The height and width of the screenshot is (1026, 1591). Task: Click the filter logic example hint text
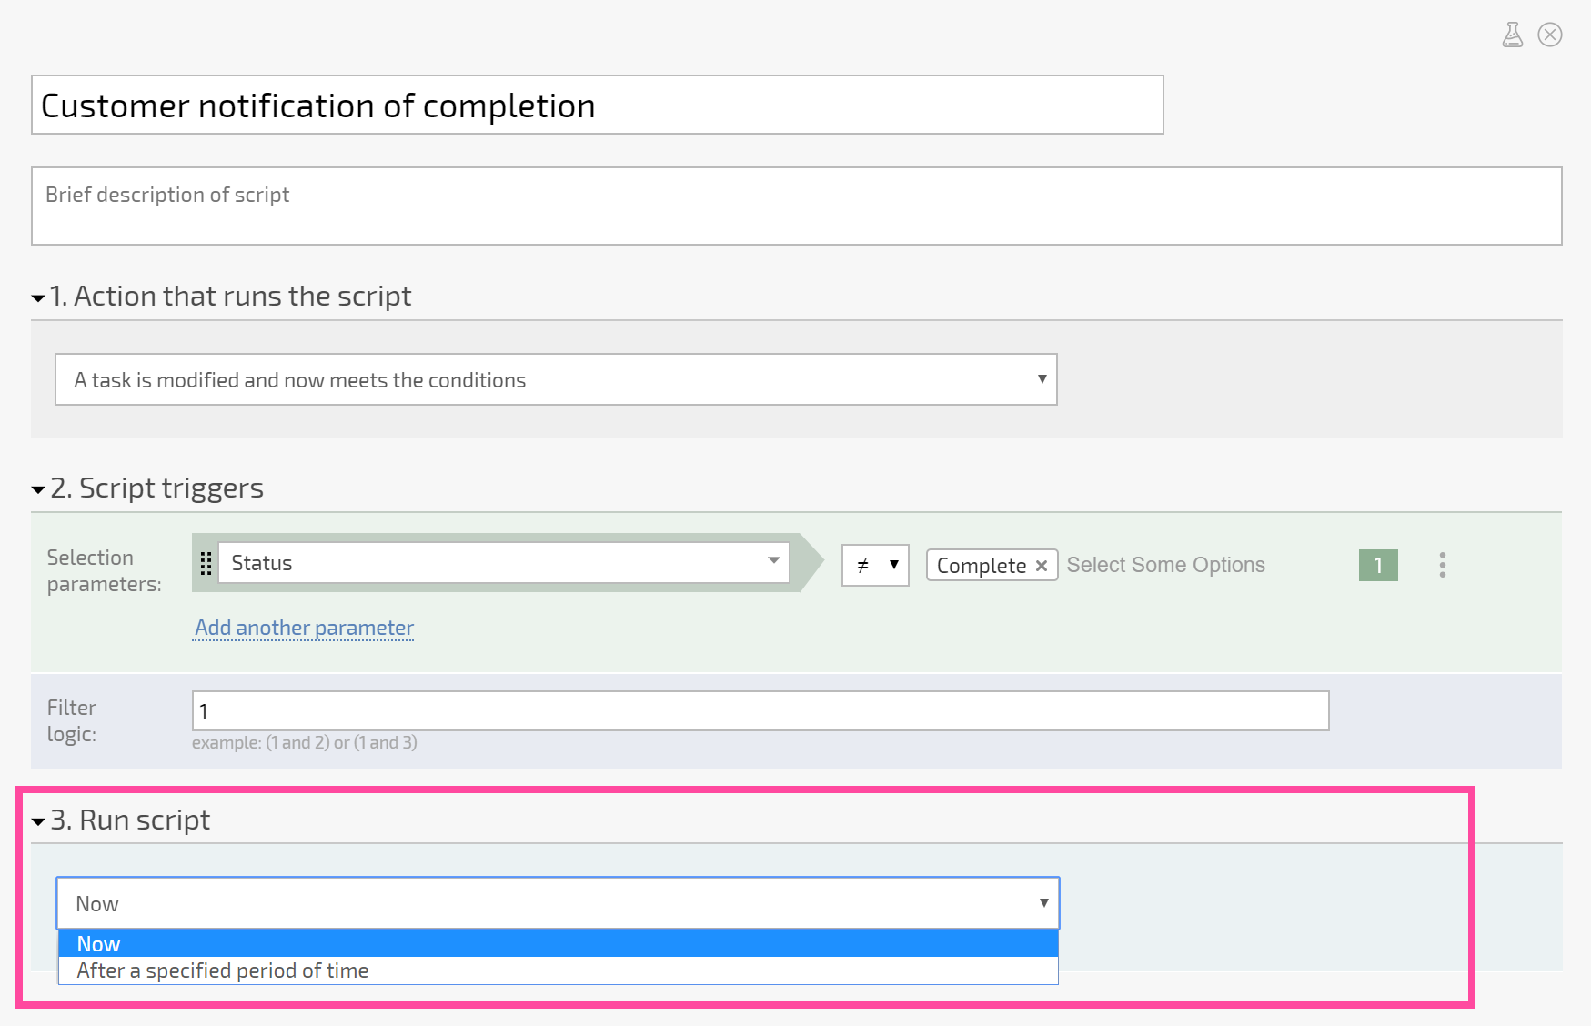pyautogui.click(x=304, y=742)
